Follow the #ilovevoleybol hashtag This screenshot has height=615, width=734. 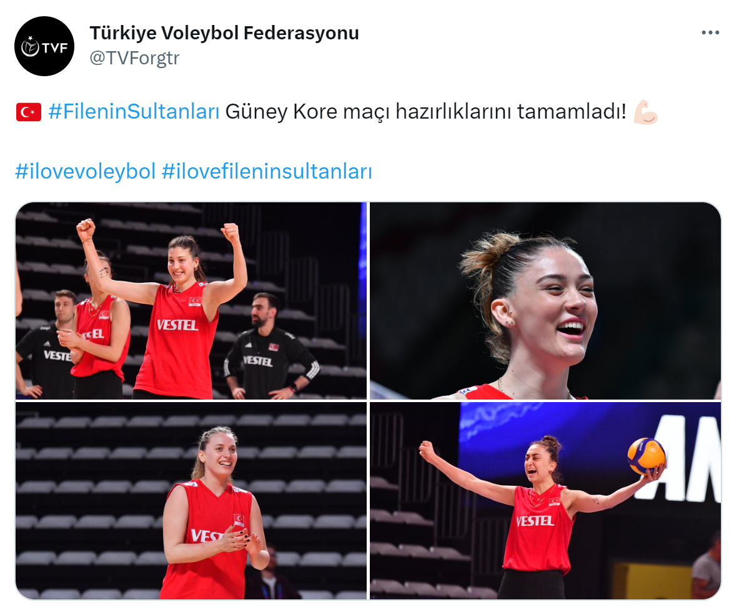[x=85, y=171]
